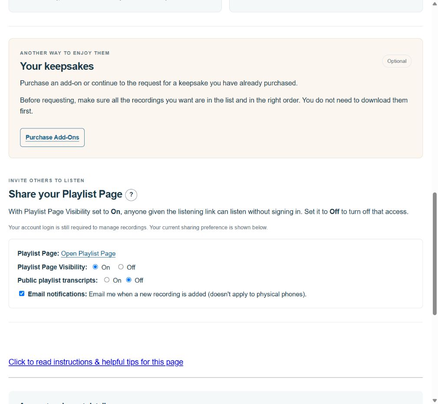This screenshot has width=438, height=404.
Task: Click the 'Public playlist transcripts:' label
Action: [58, 280]
